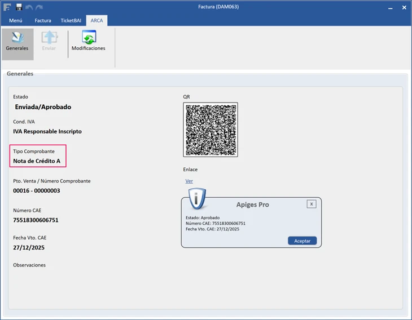Click the application logo icon at top-left
412x320 pixels.
(7, 7)
